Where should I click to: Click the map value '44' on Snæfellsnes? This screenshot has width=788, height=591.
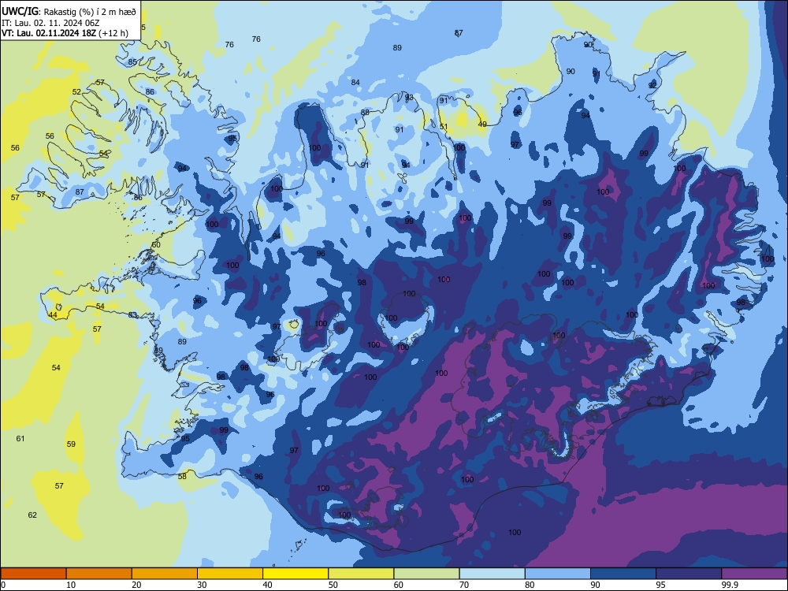point(53,315)
